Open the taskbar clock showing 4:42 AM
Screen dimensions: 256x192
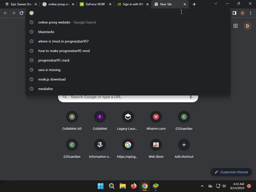point(237,186)
